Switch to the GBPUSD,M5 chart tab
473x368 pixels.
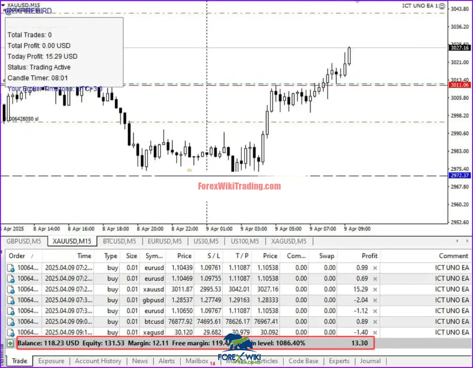tap(24, 241)
